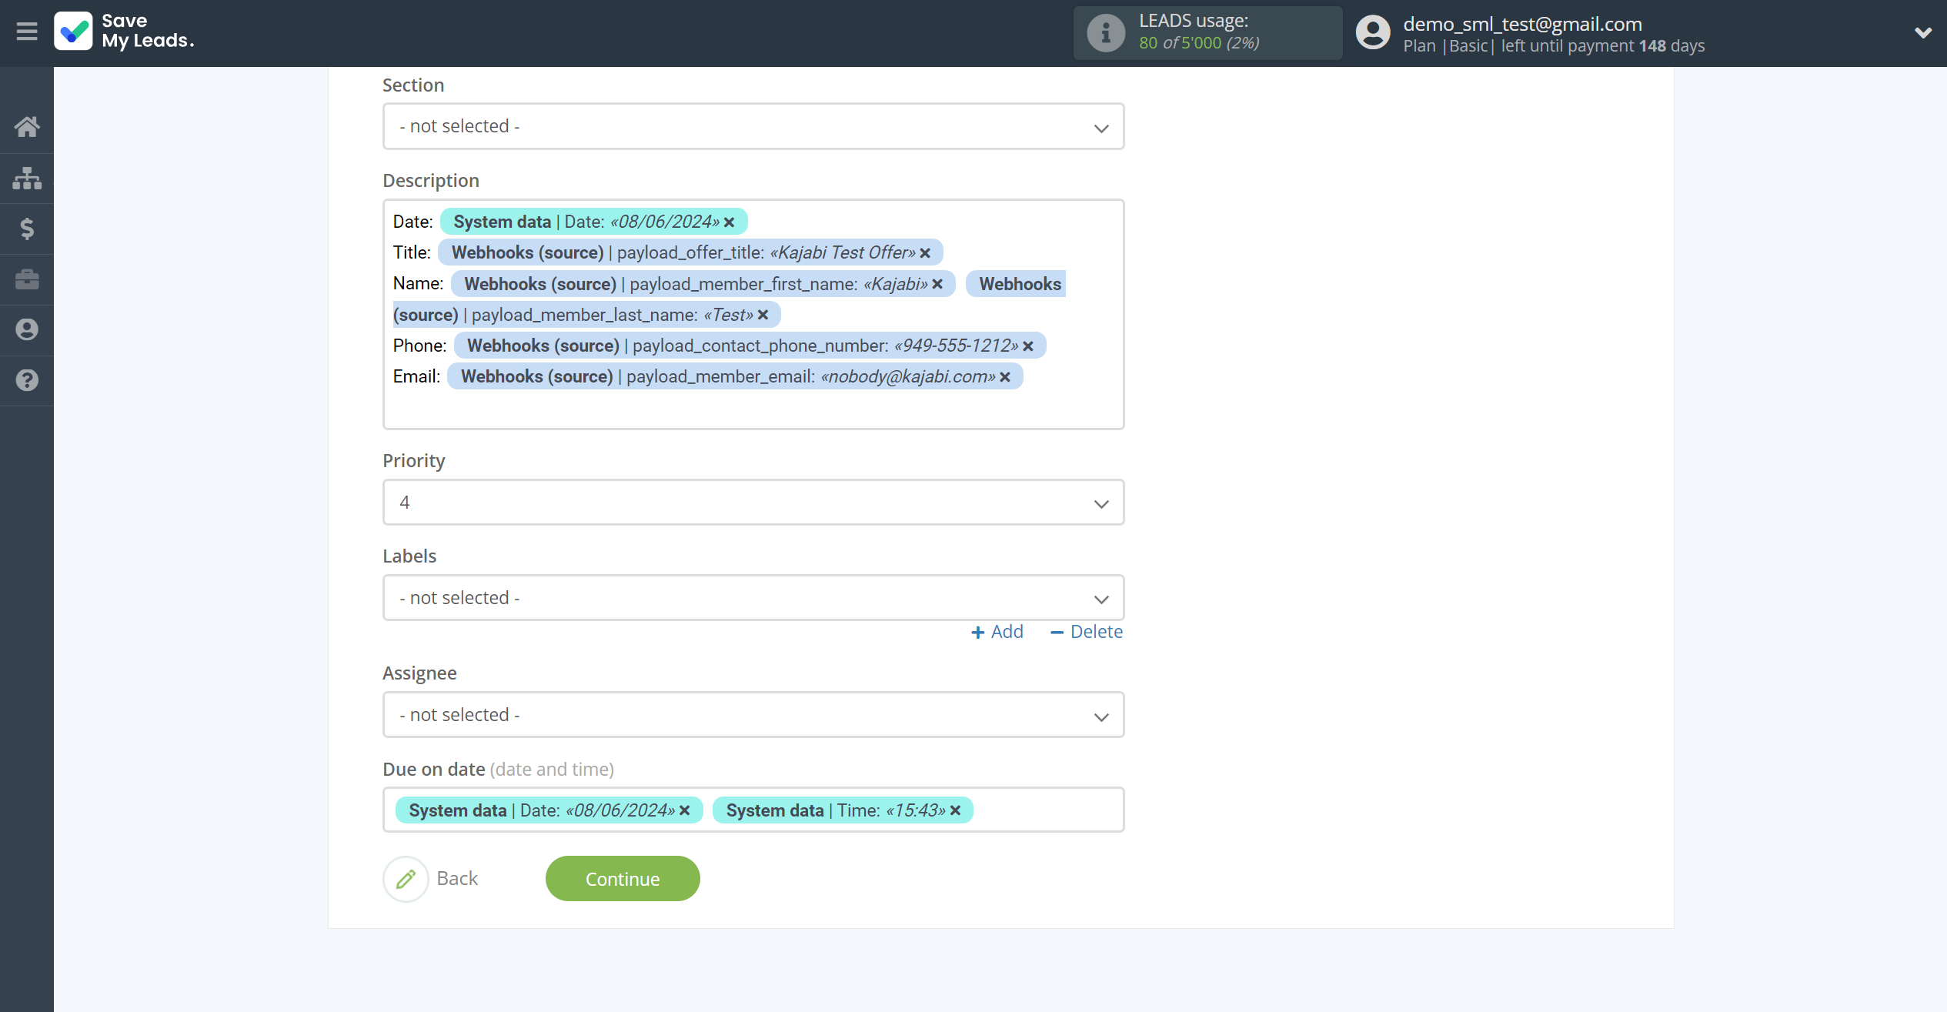Open the Assignee dropdown
Screen dimensions: 1947x1012
(753, 715)
